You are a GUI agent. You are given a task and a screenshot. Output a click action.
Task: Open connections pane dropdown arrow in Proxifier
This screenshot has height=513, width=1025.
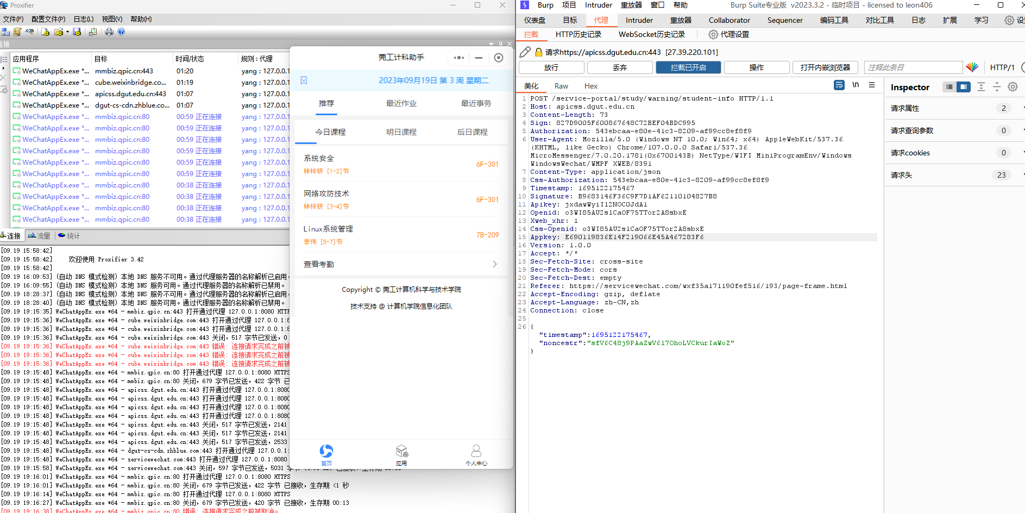492,43
